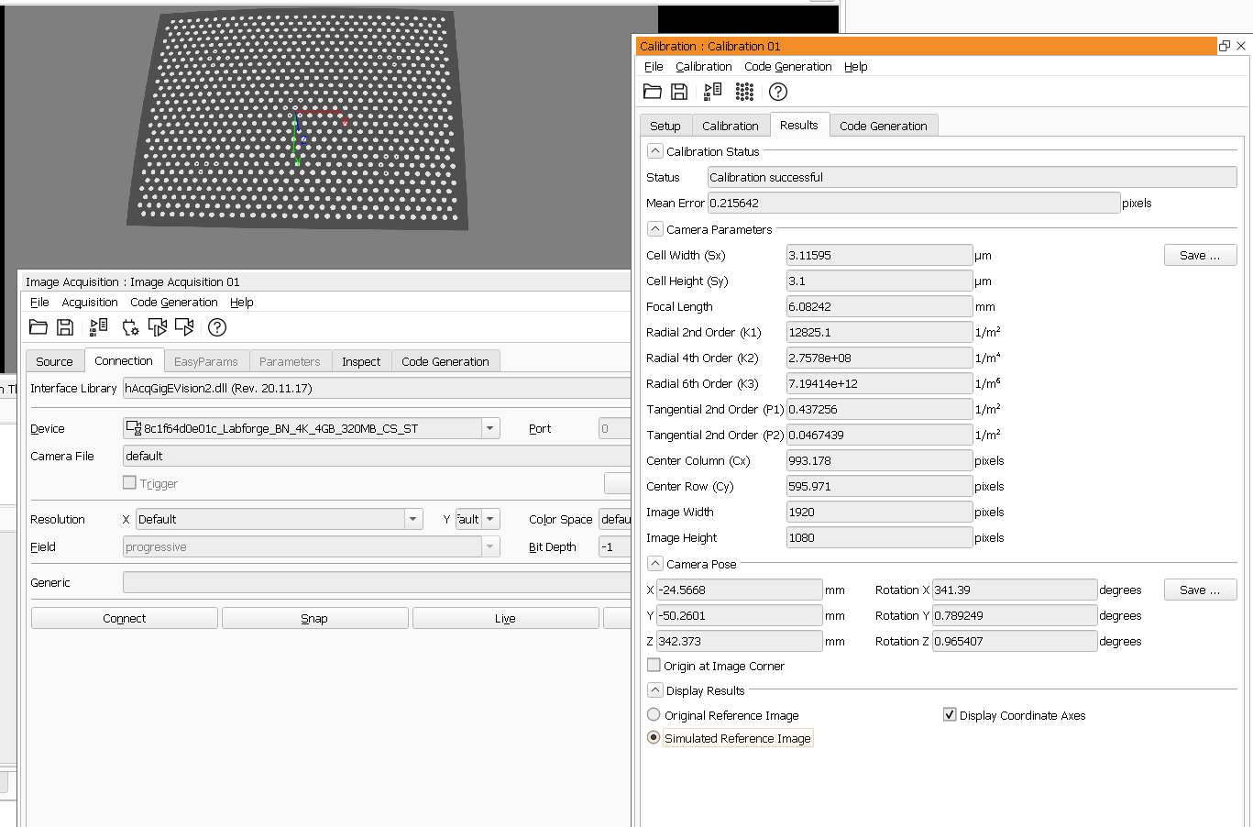1253x827 pixels.
Task: Open Acquisition menu in Image Acquisition window
Action: click(x=89, y=302)
